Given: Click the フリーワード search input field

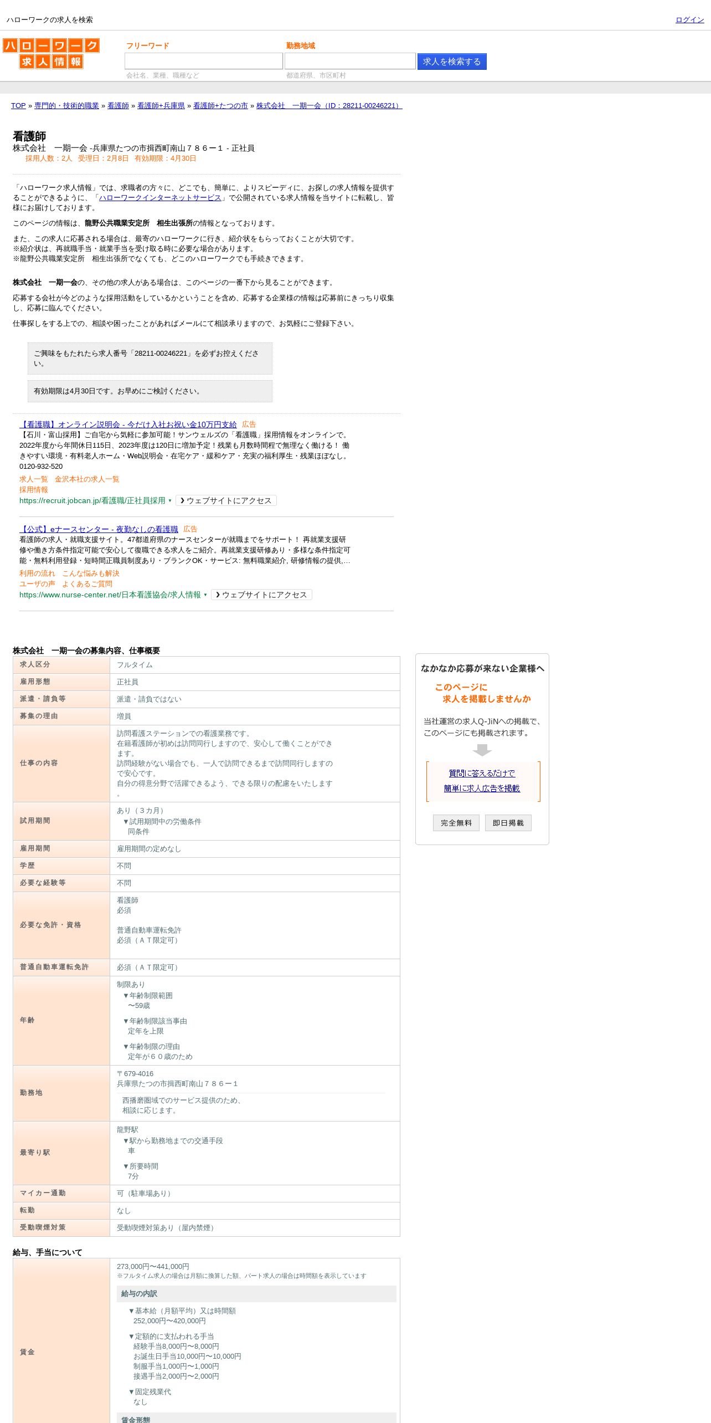Looking at the screenshot, I should pyautogui.click(x=204, y=61).
